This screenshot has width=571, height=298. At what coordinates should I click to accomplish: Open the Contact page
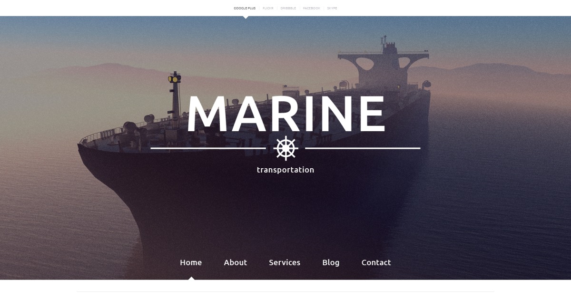(376, 262)
